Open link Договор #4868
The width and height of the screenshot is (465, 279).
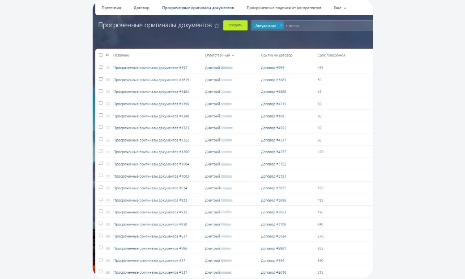273,92
